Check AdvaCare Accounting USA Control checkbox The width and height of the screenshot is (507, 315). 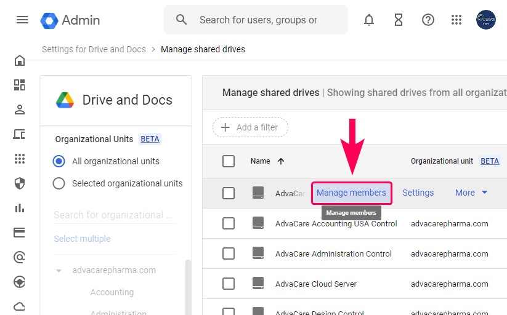click(x=229, y=223)
